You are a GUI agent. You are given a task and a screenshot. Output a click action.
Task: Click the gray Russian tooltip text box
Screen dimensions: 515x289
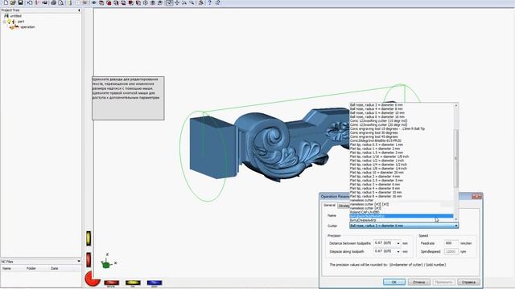[x=128, y=98]
